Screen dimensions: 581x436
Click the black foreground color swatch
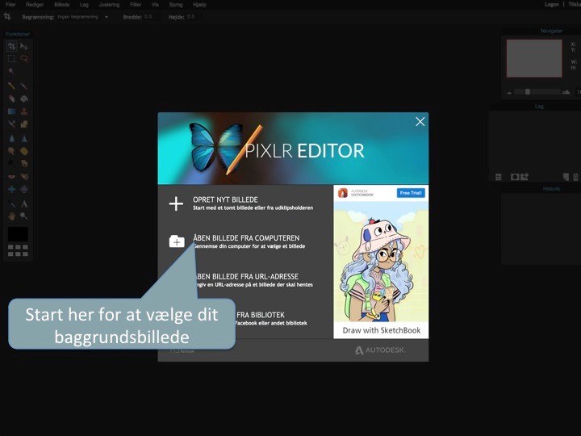click(x=18, y=234)
